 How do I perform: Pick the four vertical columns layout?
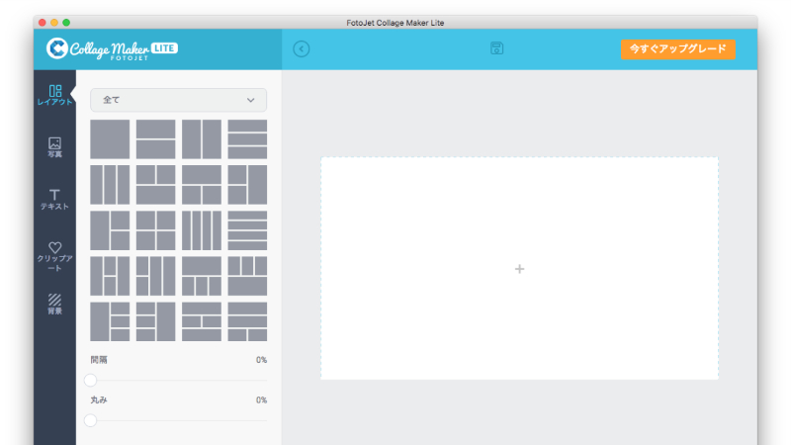[x=202, y=230]
